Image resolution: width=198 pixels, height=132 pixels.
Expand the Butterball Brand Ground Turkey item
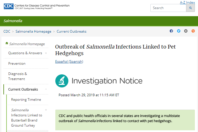pyautogui.click(x=46, y=110)
